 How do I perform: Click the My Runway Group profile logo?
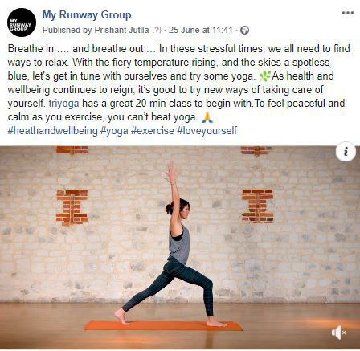(x=22, y=22)
